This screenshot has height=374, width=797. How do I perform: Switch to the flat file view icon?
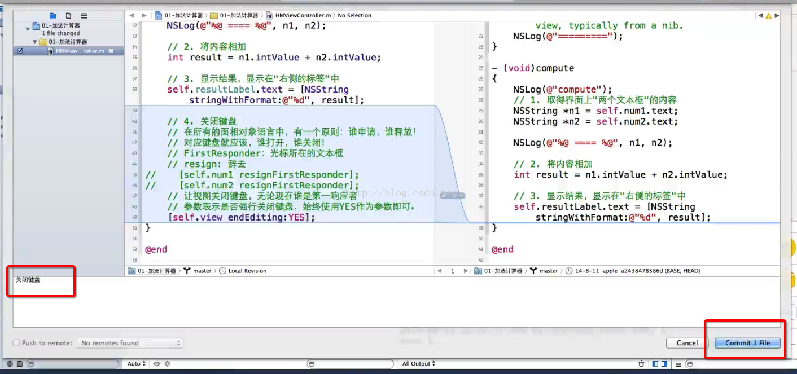point(69,15)
